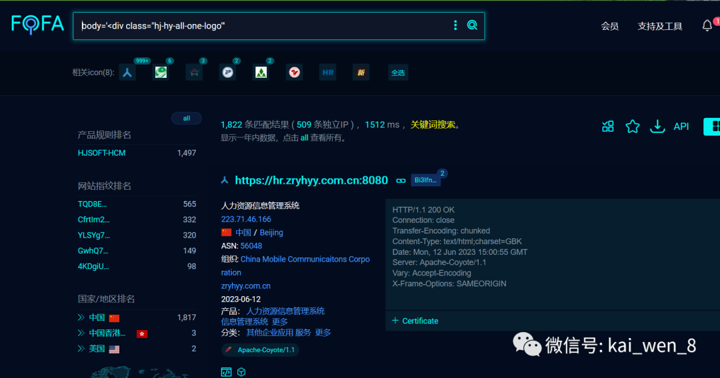Screen dimensions: 720x378
Task: Click the chain link icon beside the URL
Action: 401,180
